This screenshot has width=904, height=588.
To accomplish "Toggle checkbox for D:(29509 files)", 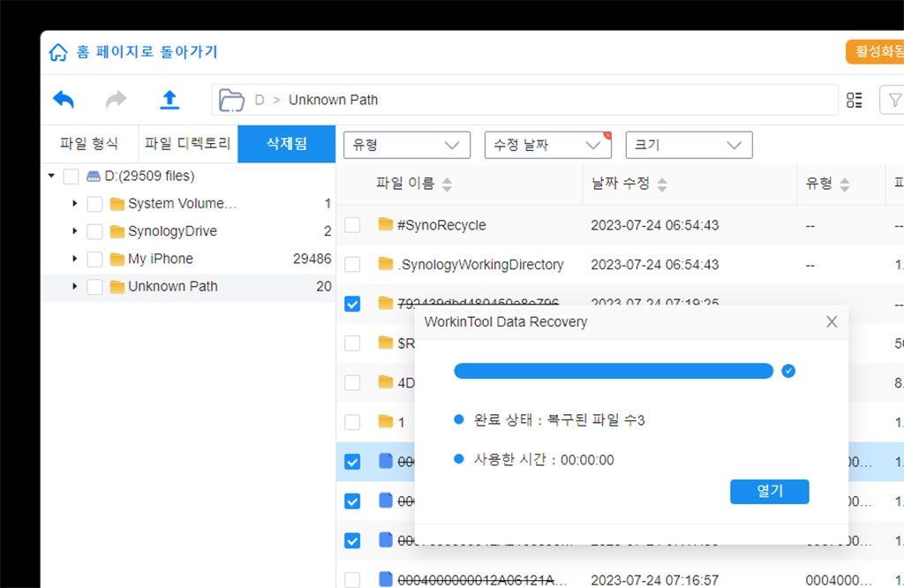I will (x=71, y=177).
